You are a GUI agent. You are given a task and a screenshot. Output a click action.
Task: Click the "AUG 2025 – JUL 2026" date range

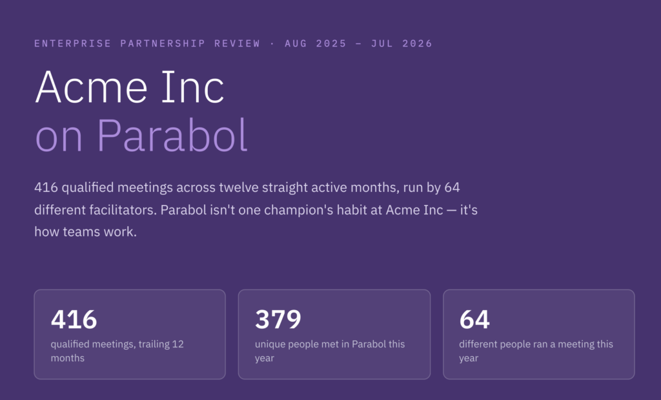point(359,43)
